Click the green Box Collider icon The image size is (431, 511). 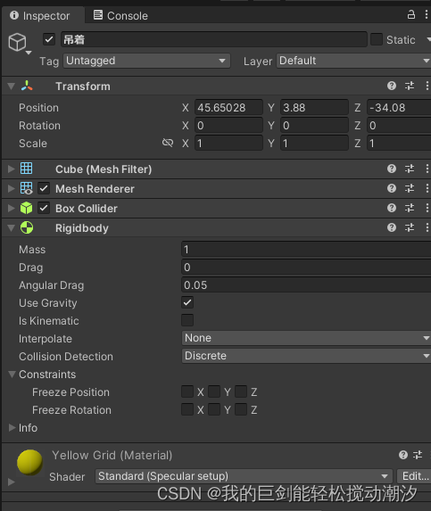(x=27, y=208)
